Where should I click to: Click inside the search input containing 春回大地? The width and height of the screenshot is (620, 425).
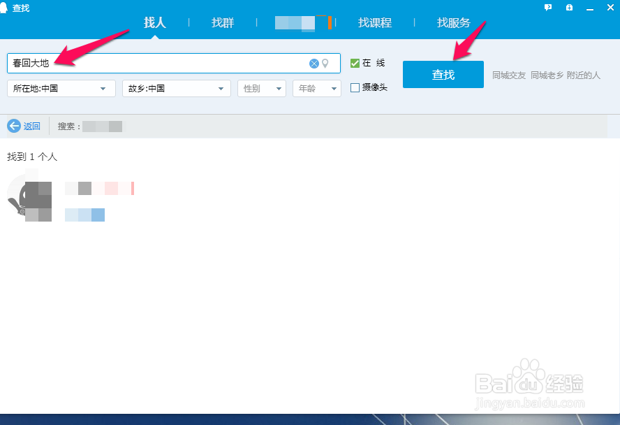click(x=140, y=63)
